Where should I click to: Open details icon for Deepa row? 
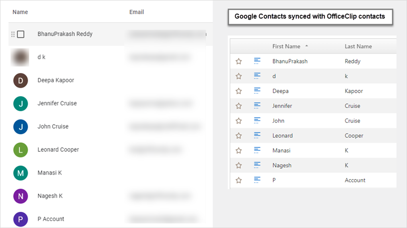click(x=257, y=91)
